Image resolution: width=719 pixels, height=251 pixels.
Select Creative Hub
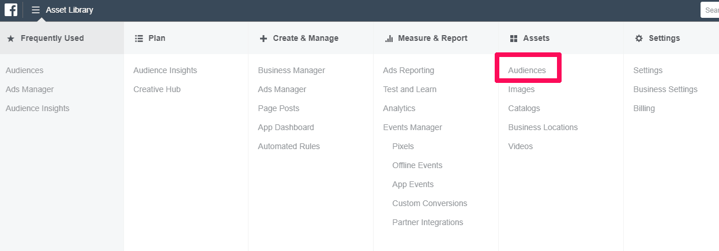[x=157, y=89]
